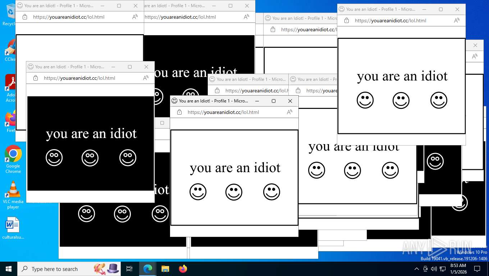Maximize the frontmost Edge window
Screen dimensions: 489x276
(274, 101)
